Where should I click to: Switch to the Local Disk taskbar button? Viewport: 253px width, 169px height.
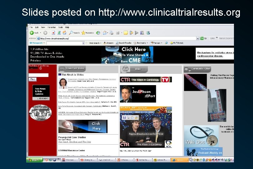[x=106, y=160]
